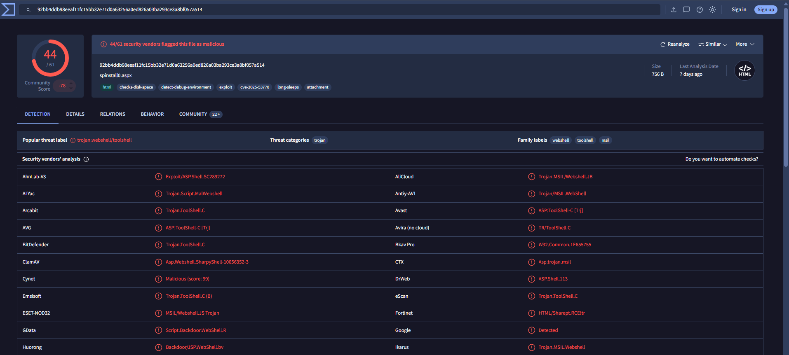This screenshot has width=789, height=355.
Task: Click the alert icon in Bkav Pro row
Action: 531,245
